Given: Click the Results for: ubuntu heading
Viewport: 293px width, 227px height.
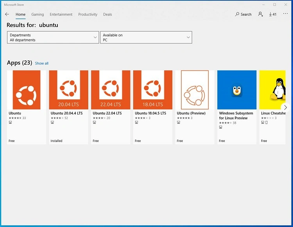Looking at the screenshot, I should click(32, 25).
